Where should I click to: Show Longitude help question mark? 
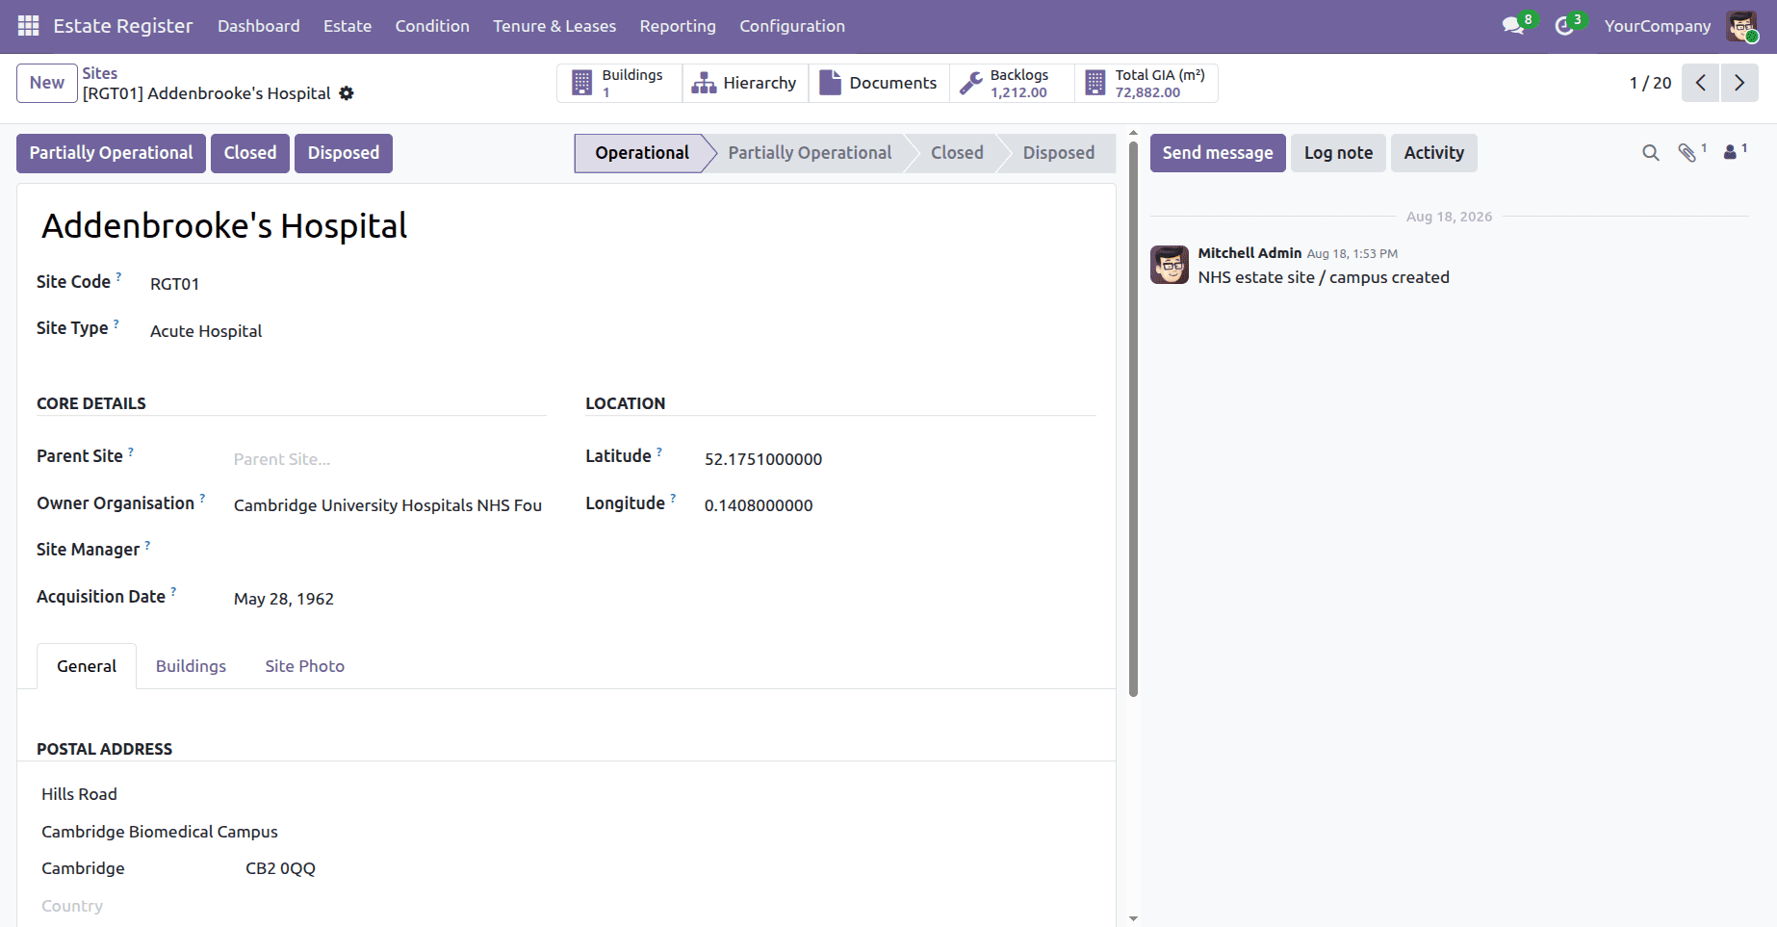[x=673, y=499]
